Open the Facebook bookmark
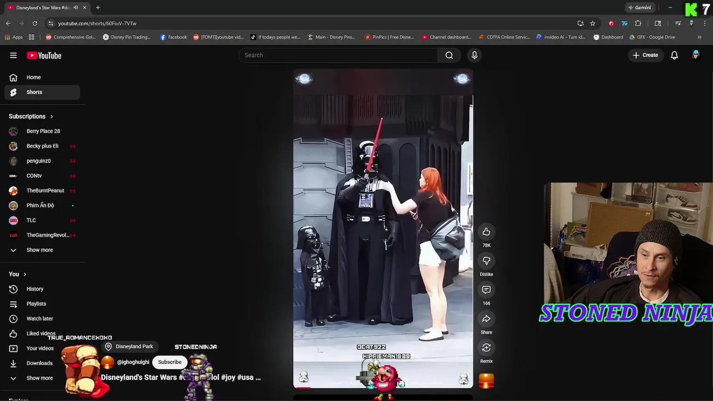713x401 pixels. pos(173,37)
